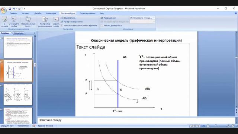Click the spell-check icon in status bar

pyautogui.click(x=34, y=126)
